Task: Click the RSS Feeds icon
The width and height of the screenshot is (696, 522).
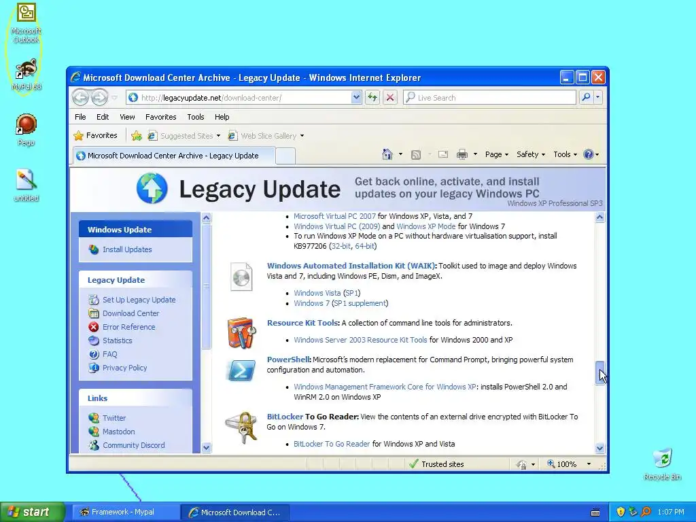Action: 416,154
